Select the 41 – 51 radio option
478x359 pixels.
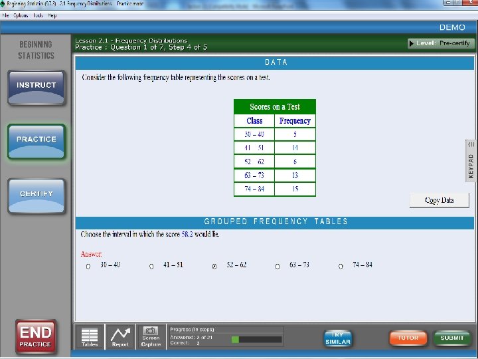click(x=151, y=267)
